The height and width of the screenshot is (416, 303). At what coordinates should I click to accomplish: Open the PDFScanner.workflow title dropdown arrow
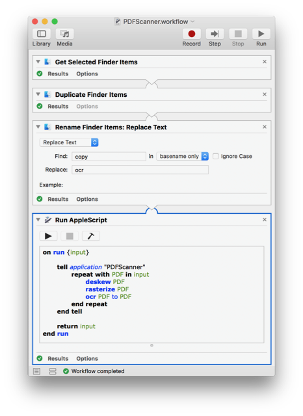pos(192,21)
